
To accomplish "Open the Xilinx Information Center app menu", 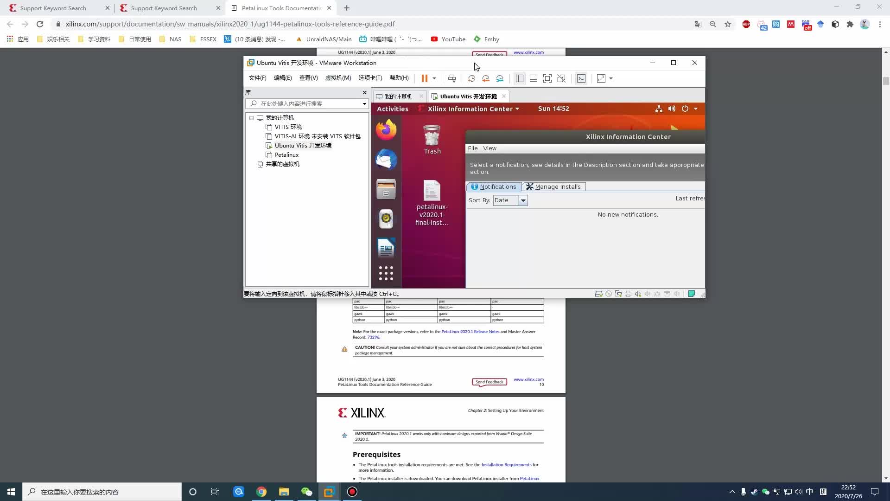I will [x=469, y=109].
